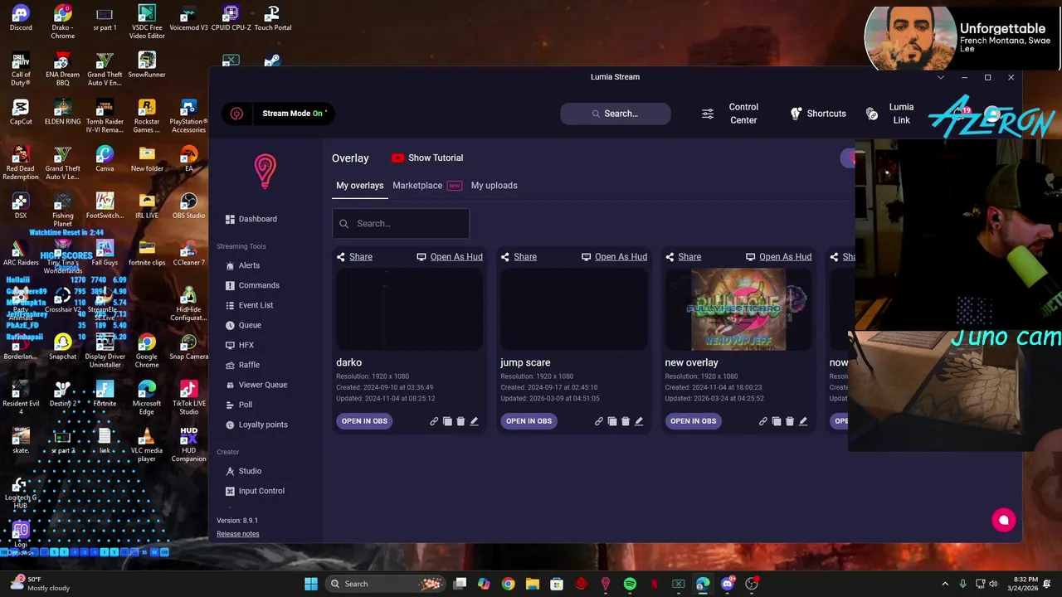Click Open In OBS for jump scare overlay
This screenshot has width=1062, height=597.
[529, 421]
